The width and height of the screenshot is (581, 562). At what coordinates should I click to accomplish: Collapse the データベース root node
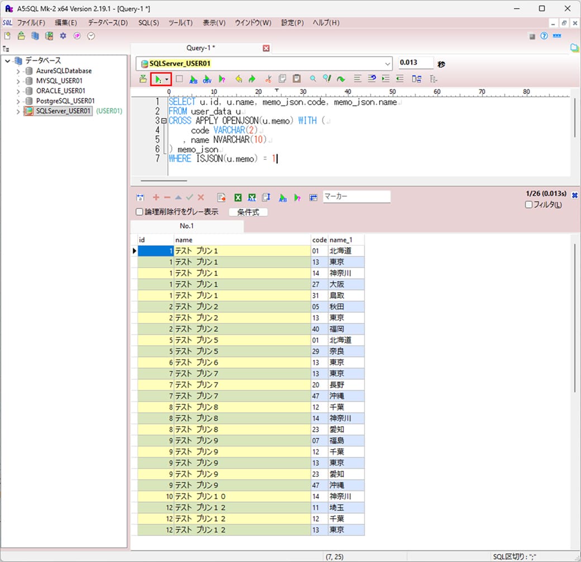[x=7, y=61]
